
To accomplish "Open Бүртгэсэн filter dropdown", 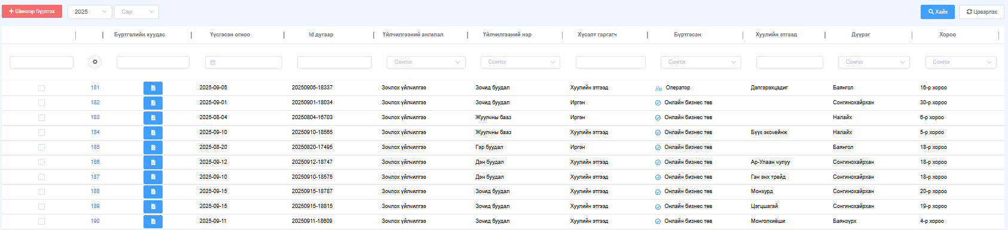I will pyautogui.click(x=701, y=62).
